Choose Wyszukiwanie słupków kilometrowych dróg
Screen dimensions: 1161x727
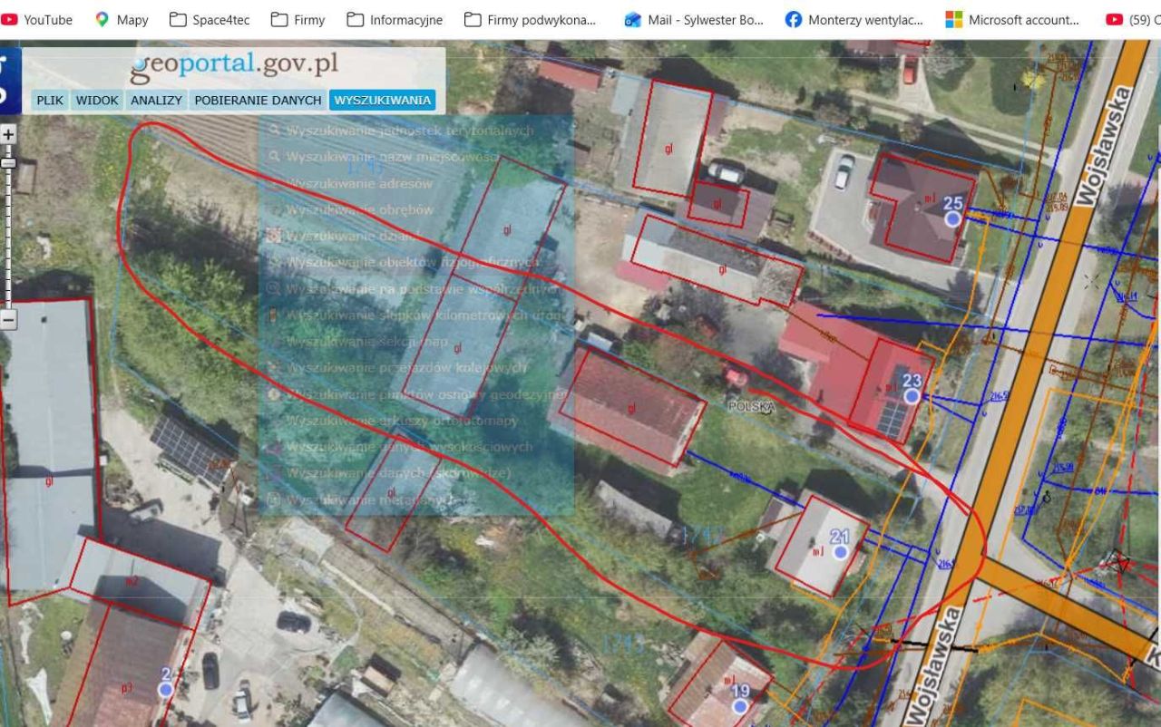coord(415,315)
